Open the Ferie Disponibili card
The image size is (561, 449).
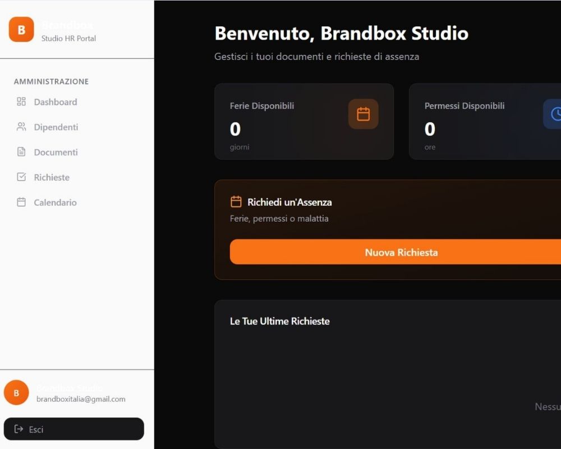(304, 122)
